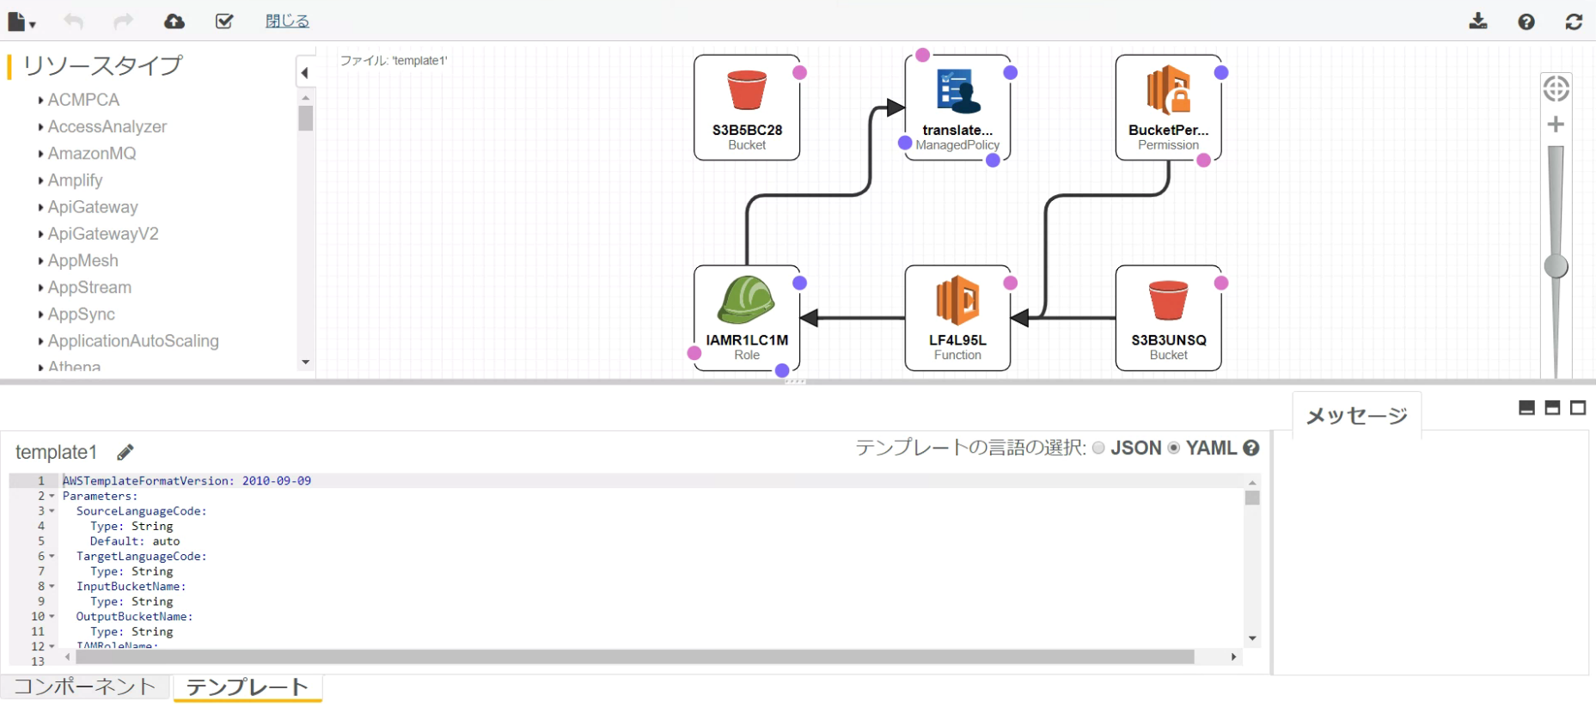Image resolution: width=1596 pixels, height=714 pixels.
Task: Switch to the テンプレート tab
Action: (x=248, y=687)
